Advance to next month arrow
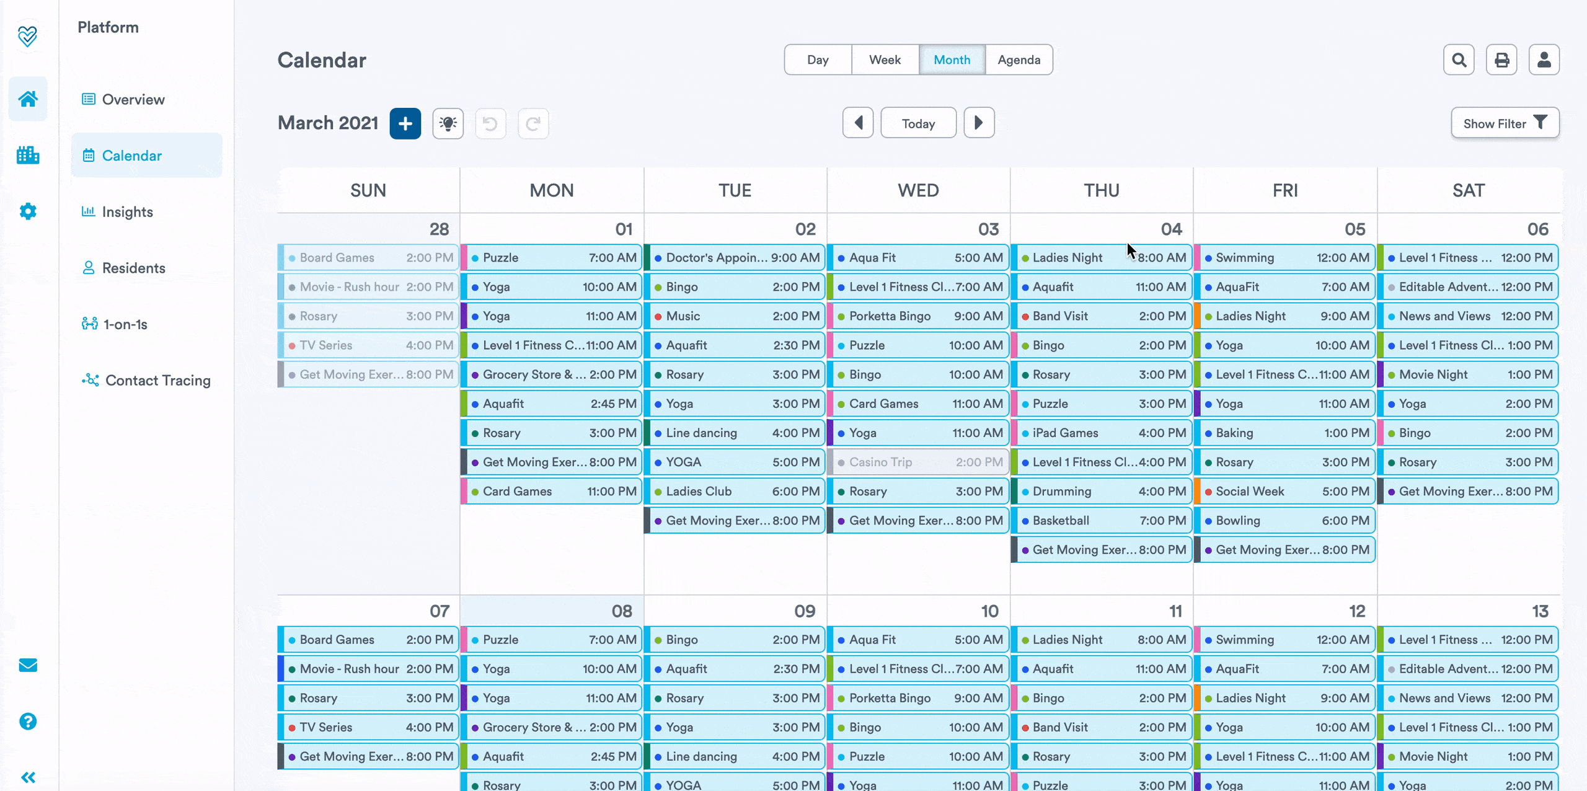 point(979,123)
